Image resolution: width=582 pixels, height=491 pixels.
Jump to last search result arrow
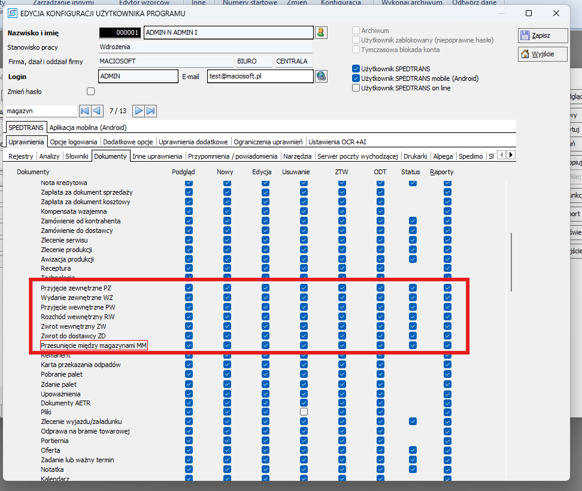(151, 111)
